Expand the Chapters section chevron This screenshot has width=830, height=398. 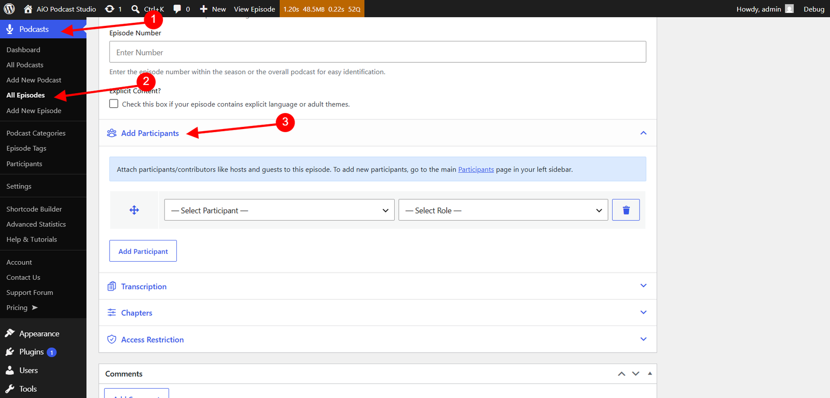click(643, 312)
